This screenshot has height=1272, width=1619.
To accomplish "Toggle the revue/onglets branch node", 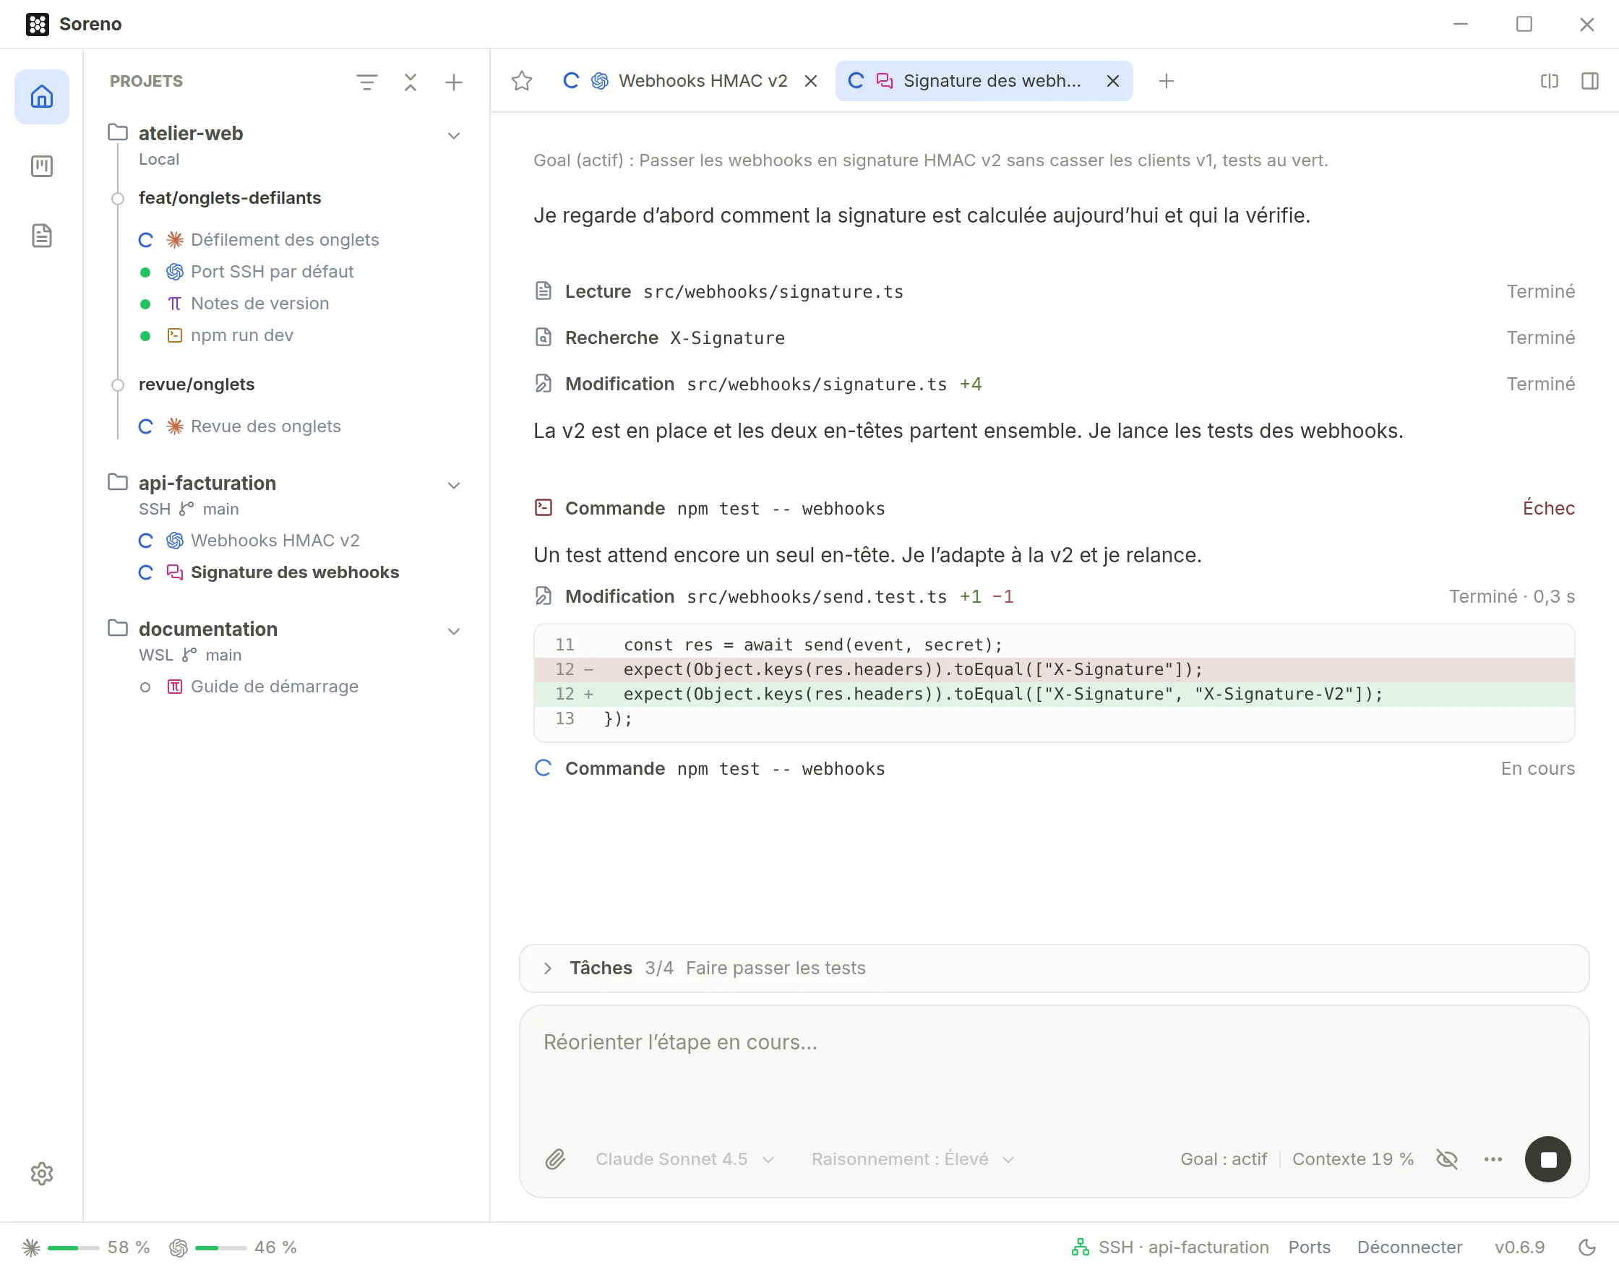I will pos(118,385).
